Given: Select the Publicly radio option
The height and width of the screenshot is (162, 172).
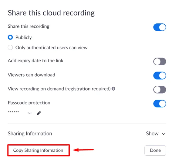Looking at the screenshot, I should (x=10, y=37).
